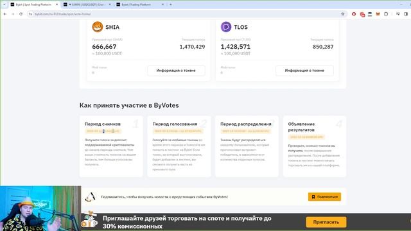The width and height of the screenshot is (411, 231).
Task: Click the 'Период снимков' card title
Action: click(103, 124)
